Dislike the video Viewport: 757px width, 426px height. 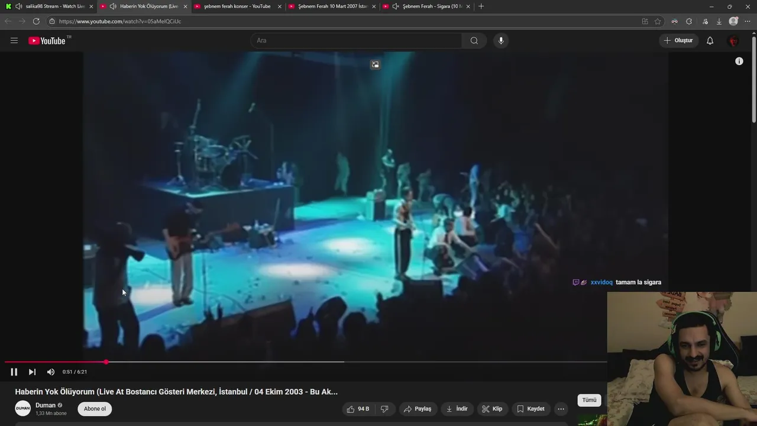384,409
